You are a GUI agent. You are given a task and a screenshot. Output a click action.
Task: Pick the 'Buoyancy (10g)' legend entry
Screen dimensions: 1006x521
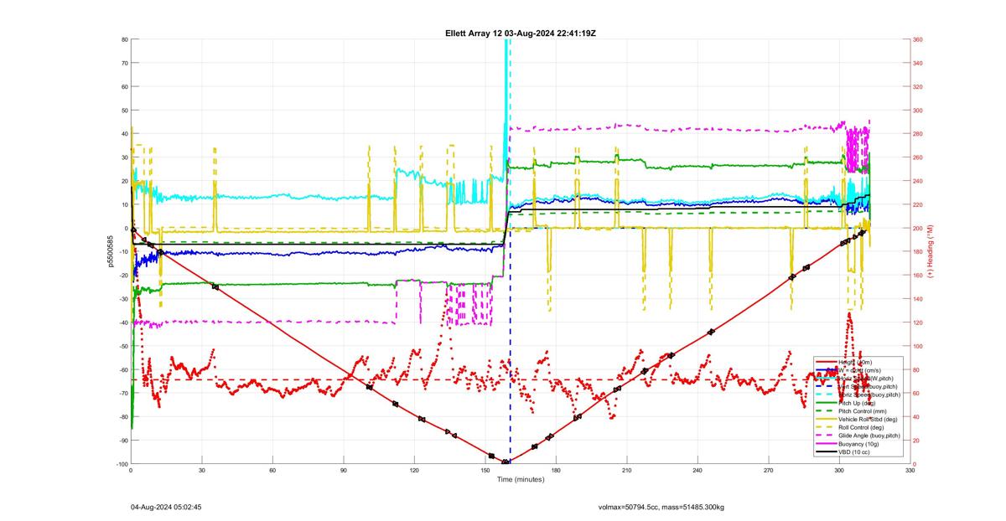click(858, 444)
